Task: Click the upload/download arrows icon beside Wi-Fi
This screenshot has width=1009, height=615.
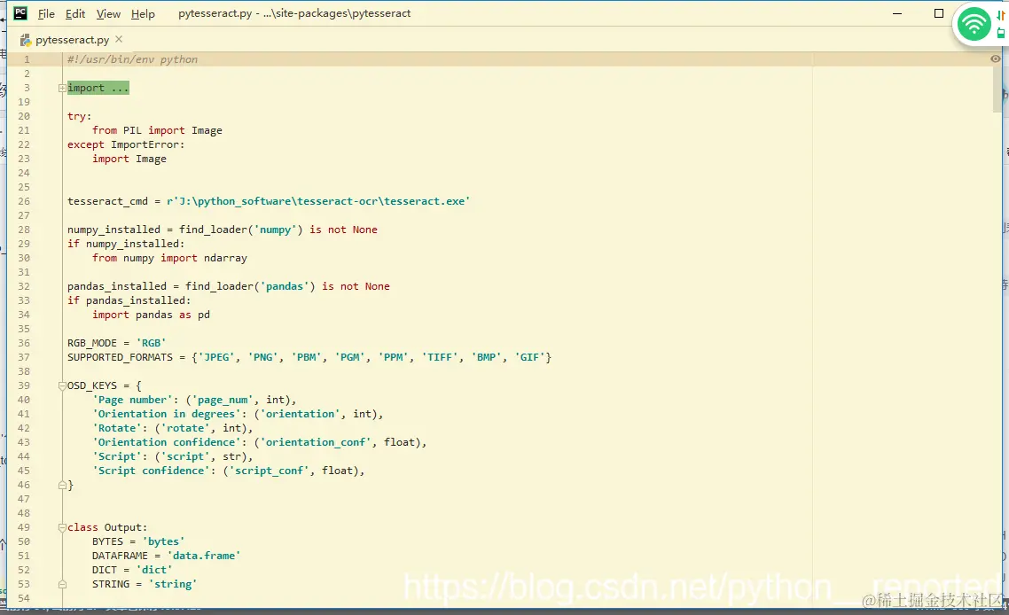Action: tap(1001, 15)
